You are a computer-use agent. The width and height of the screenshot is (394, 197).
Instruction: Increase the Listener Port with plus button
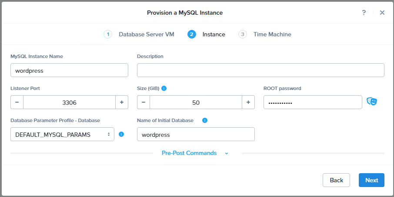coord(122,102)
